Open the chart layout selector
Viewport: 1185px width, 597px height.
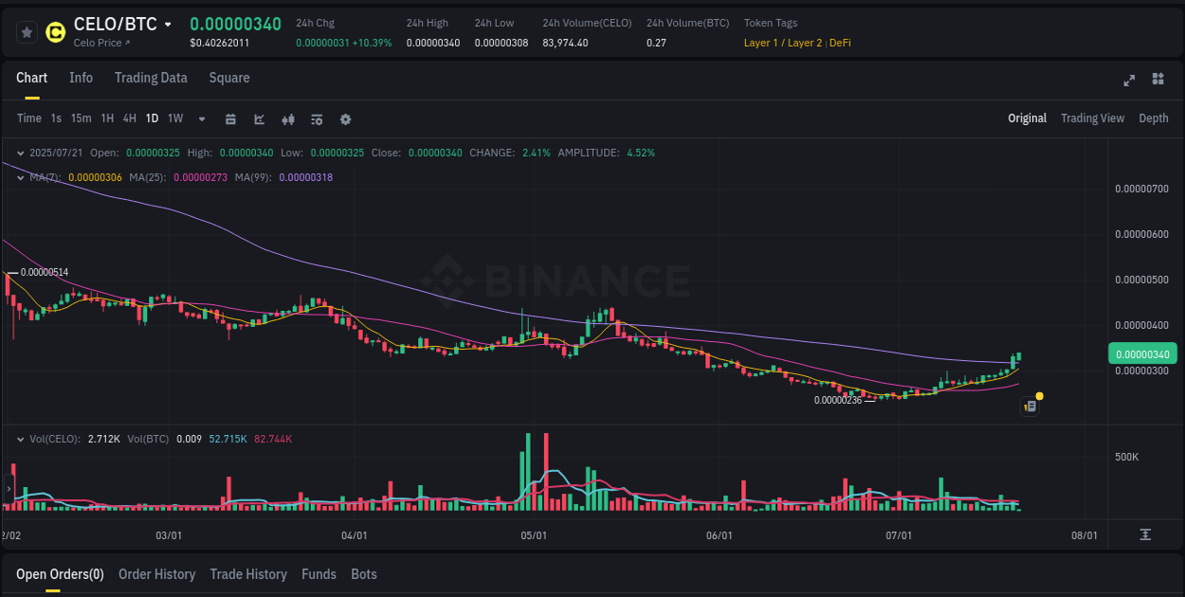click(1158, 81)
